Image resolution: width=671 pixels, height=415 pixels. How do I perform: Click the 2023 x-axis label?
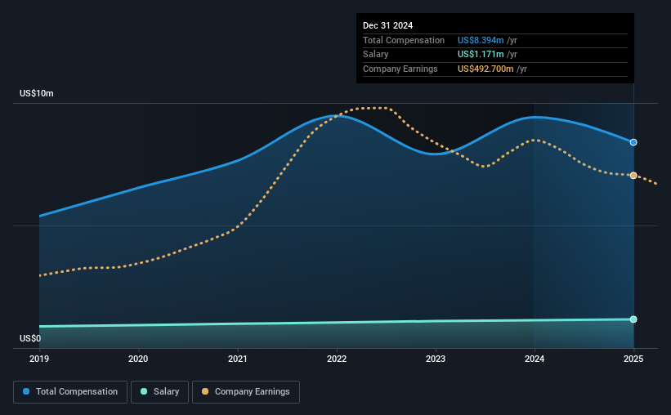click(436, 359)
